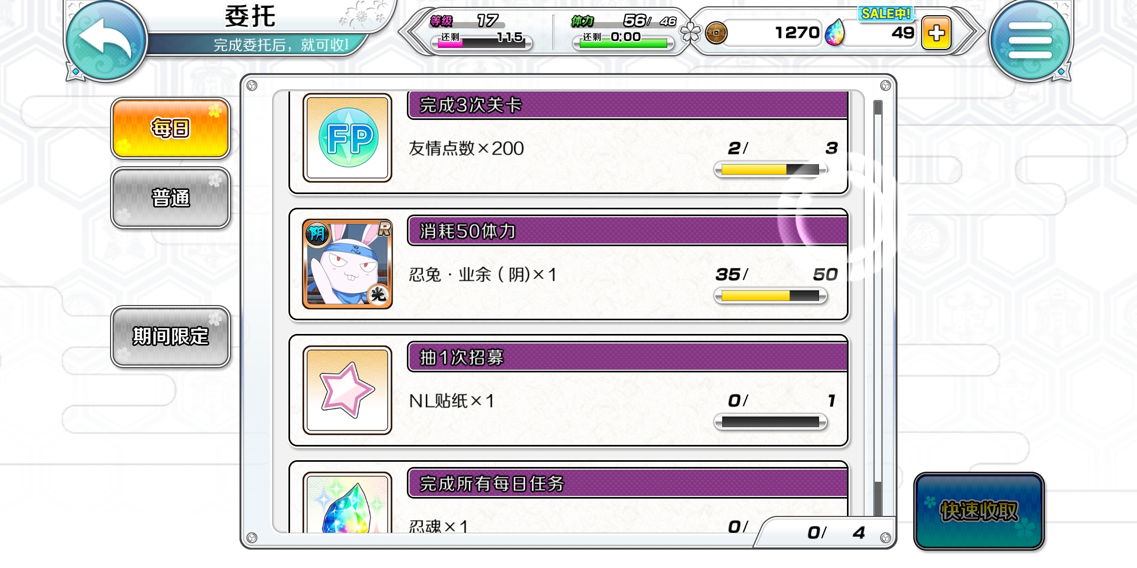The image size is (1137, 568).
Task: Switch to the 每日 daily tab
Action: (x=171, y=128)
